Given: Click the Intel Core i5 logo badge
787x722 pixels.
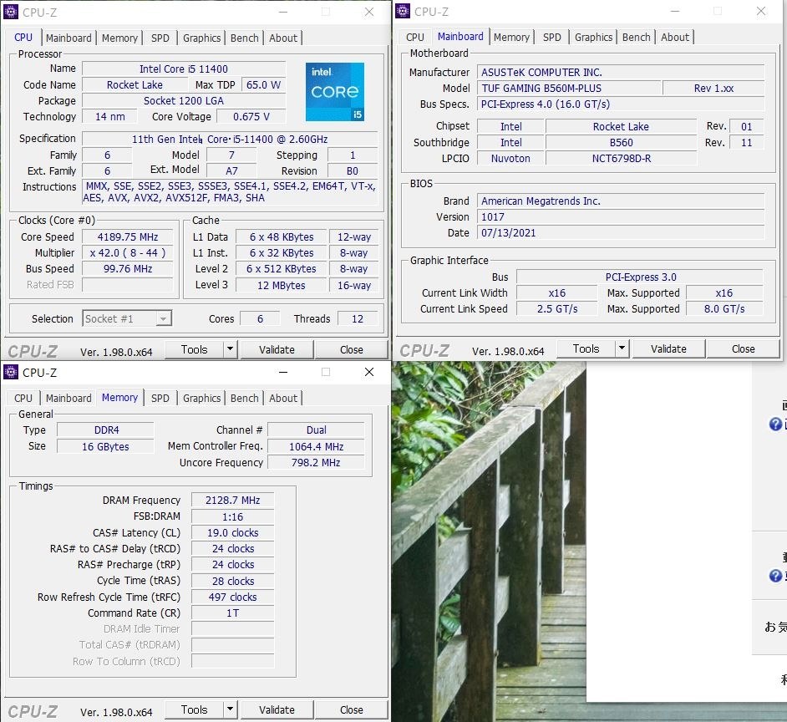Looking at the screenshot, I should click(x=335, y=92).
